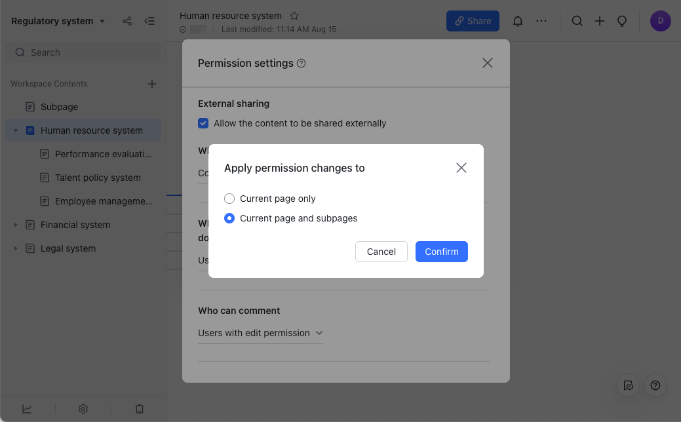Uncheck Allow the content to be shared externally
Screen dimensions: 681x422
203,123
